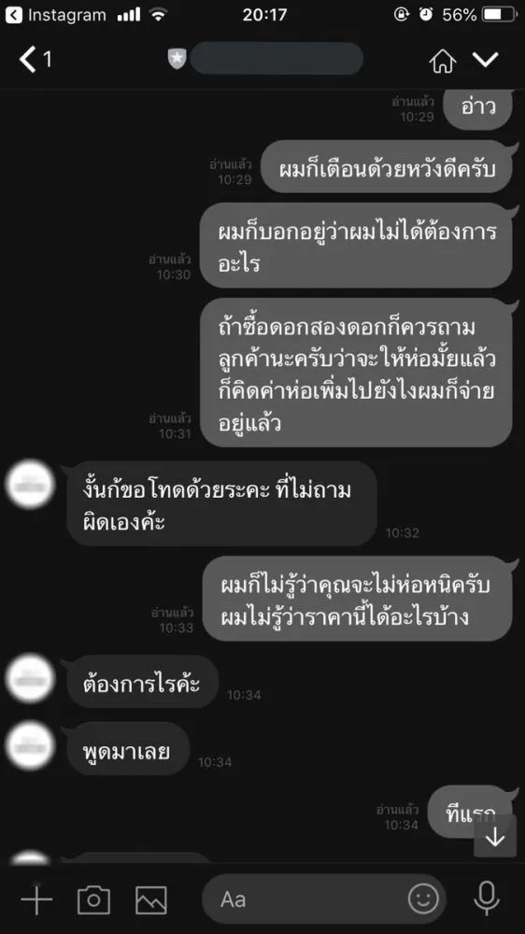Open the camera icon

(93, 899)
